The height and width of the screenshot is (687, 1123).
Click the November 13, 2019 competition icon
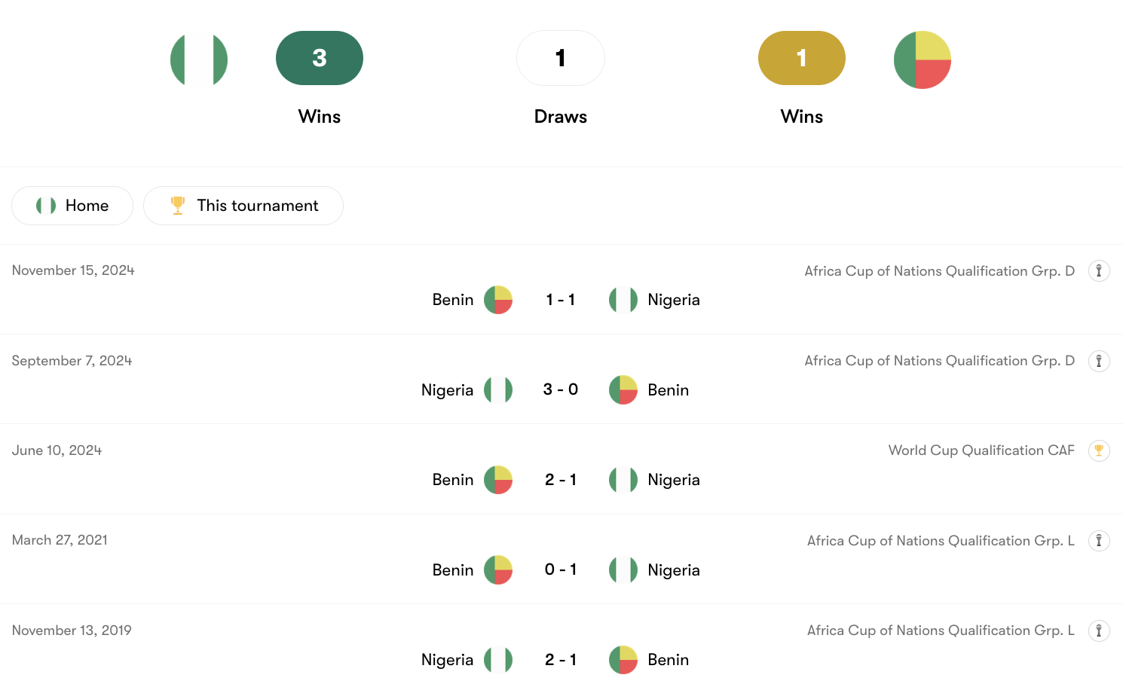click(1099, 631)
